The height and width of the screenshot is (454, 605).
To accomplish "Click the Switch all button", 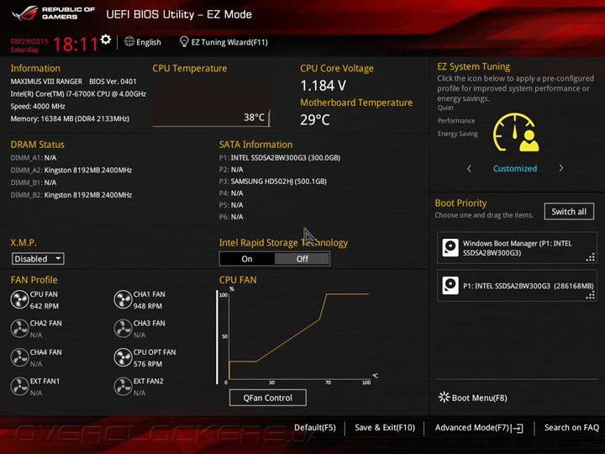I will click(569, 212).
